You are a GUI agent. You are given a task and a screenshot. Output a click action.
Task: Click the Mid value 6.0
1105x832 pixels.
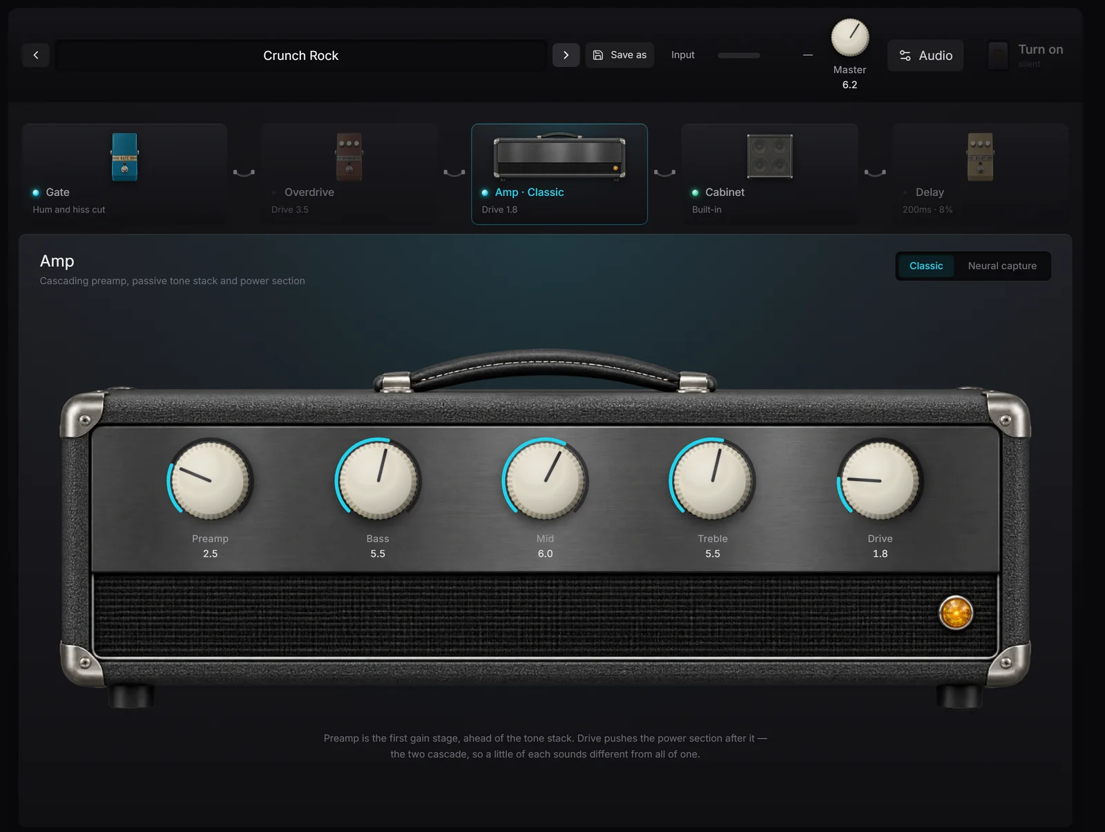click(545, 553)
